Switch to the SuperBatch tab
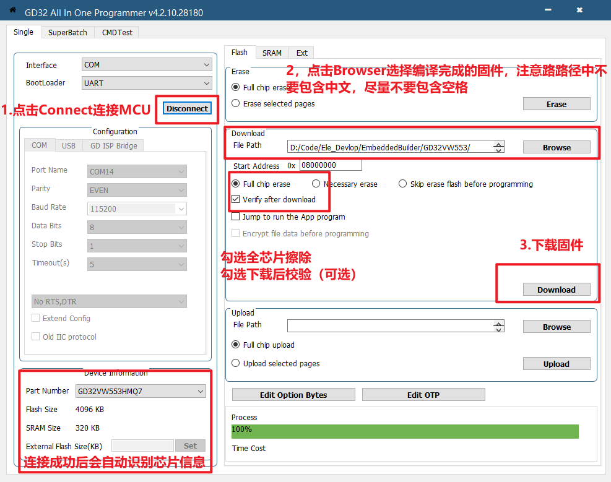The height and width of the screenshot is (482, 611). point(68,32)
